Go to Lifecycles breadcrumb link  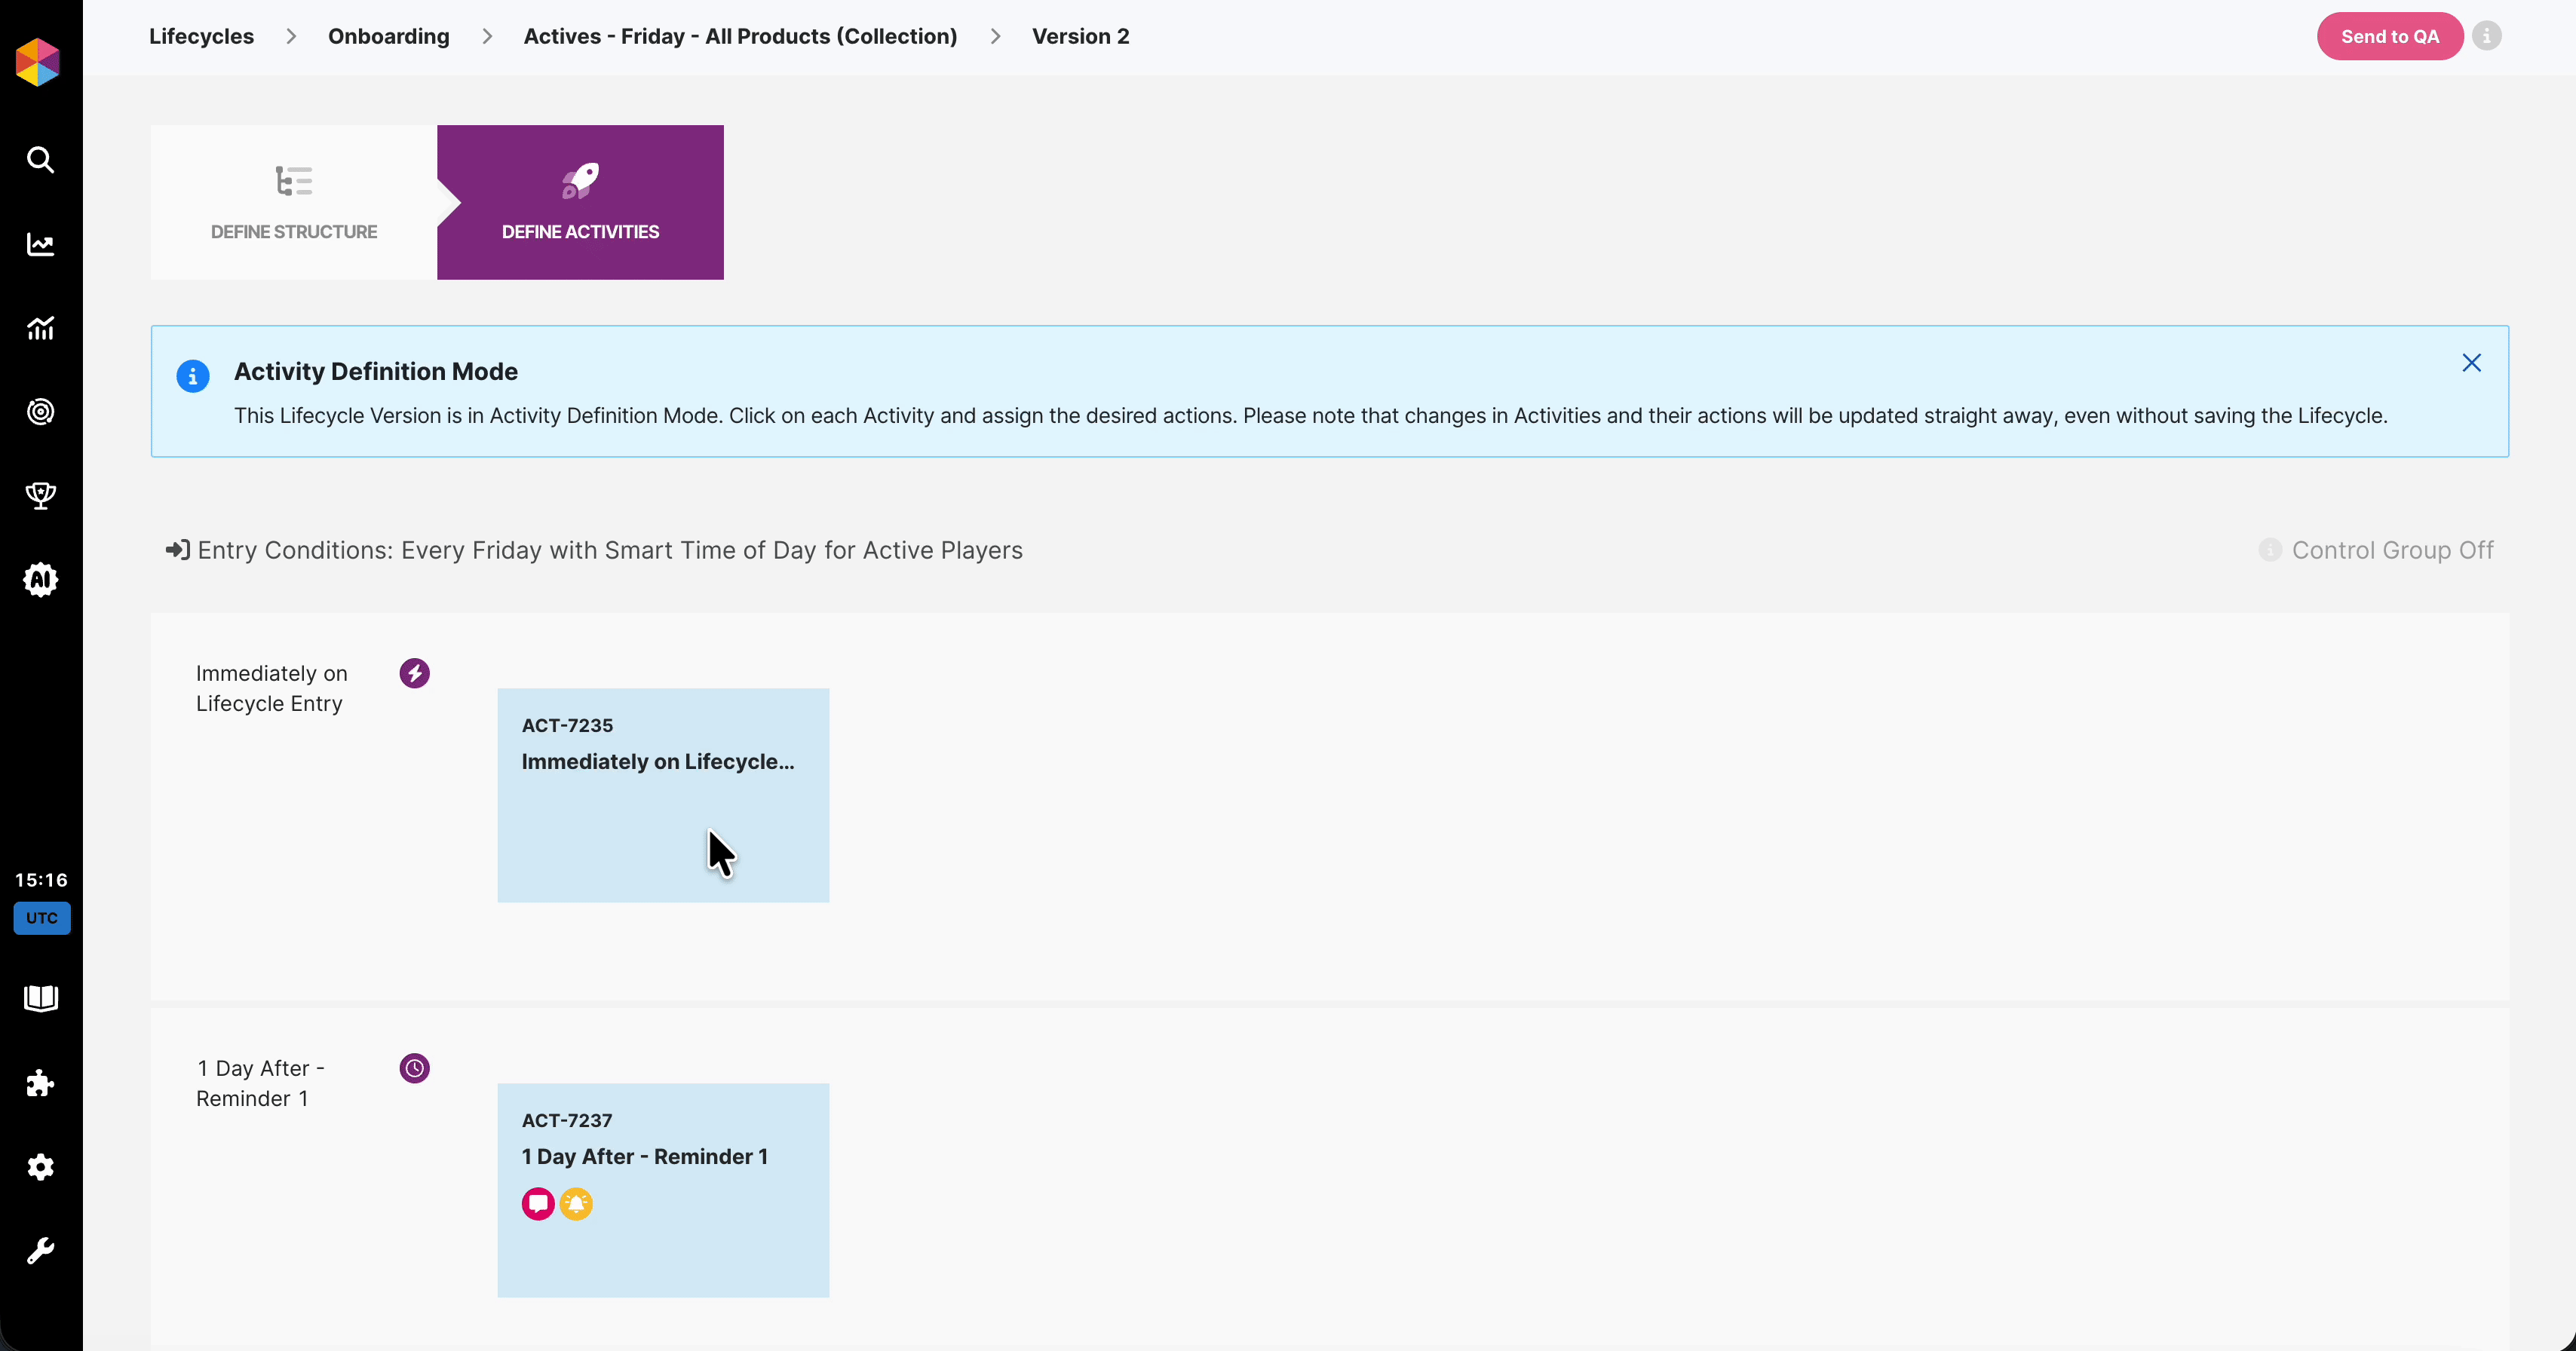tap(201, 36)
